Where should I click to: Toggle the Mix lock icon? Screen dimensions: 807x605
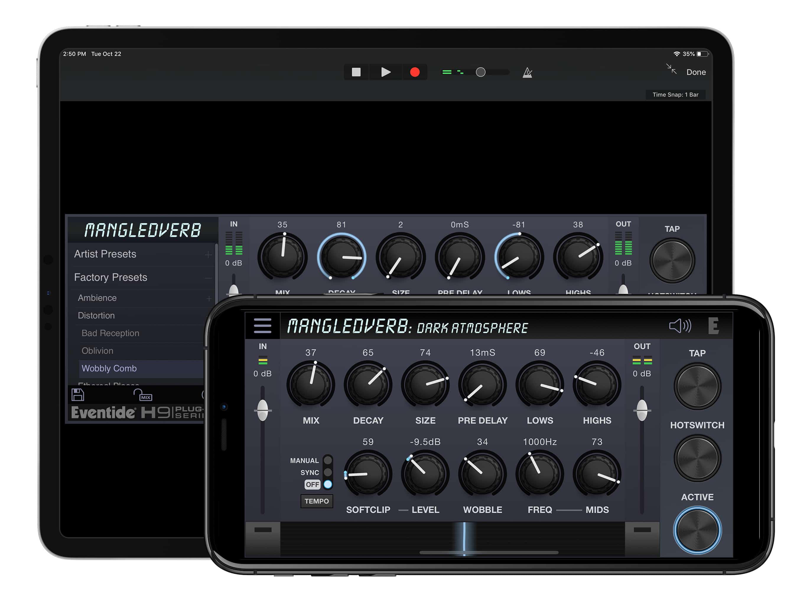(143, 395)
